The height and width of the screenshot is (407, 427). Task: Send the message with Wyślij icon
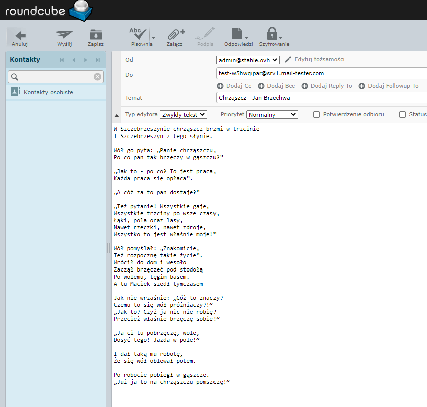pyautogui.click(x=64, y=36)
